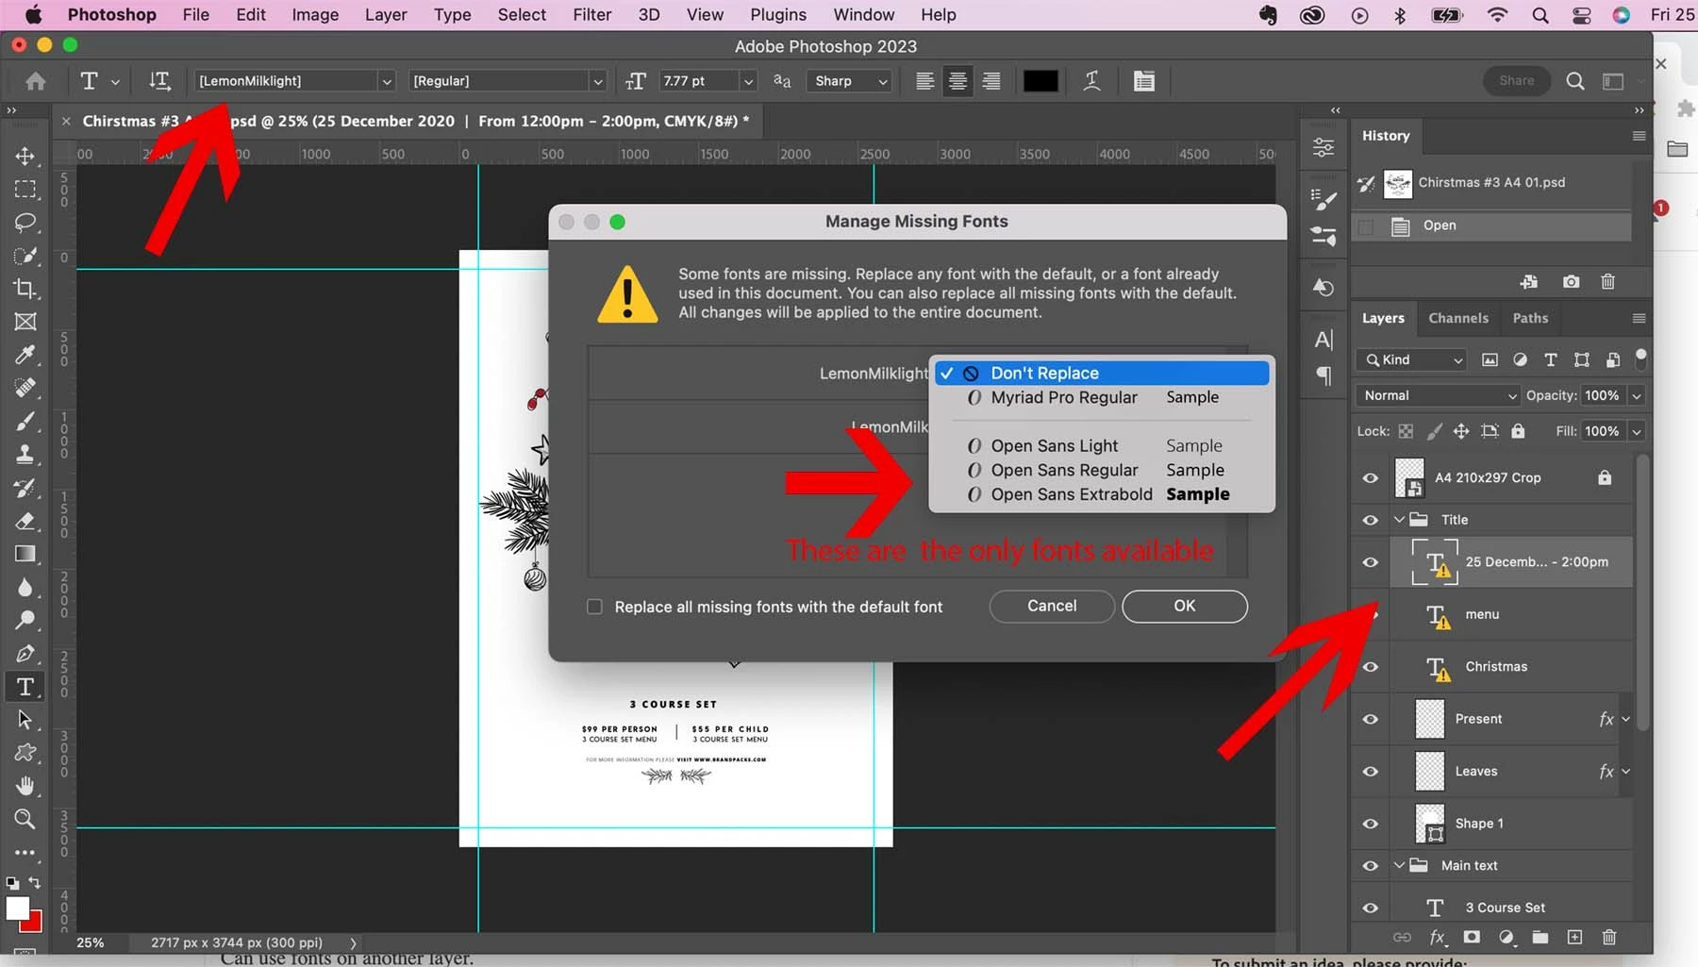The width and height of the screenshot is (1698, 967).
Task: Center align text
Action: click(957, 81)
